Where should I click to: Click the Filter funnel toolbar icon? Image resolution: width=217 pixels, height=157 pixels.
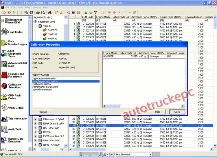pos(96,12)
